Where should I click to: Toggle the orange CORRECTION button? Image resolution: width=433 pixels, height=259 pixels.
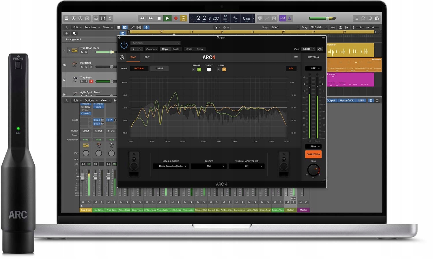click(313, 154)
